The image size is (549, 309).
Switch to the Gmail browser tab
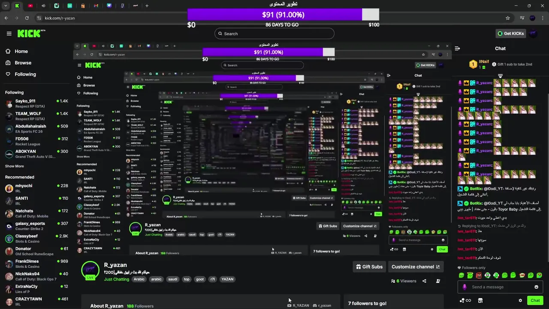[x=96, y=6]
